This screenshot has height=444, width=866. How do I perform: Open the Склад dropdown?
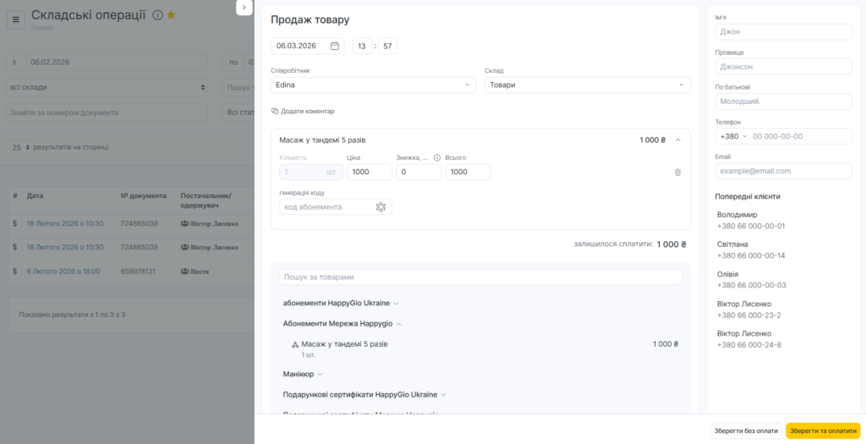click(x=587, y=85)
